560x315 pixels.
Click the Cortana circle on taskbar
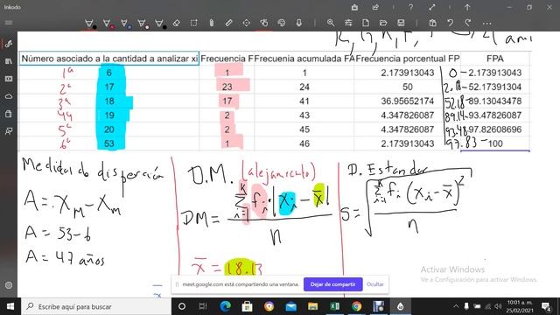coord(181,306)
